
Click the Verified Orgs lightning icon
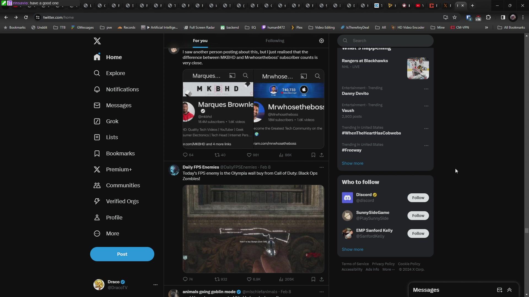[97, 201]
